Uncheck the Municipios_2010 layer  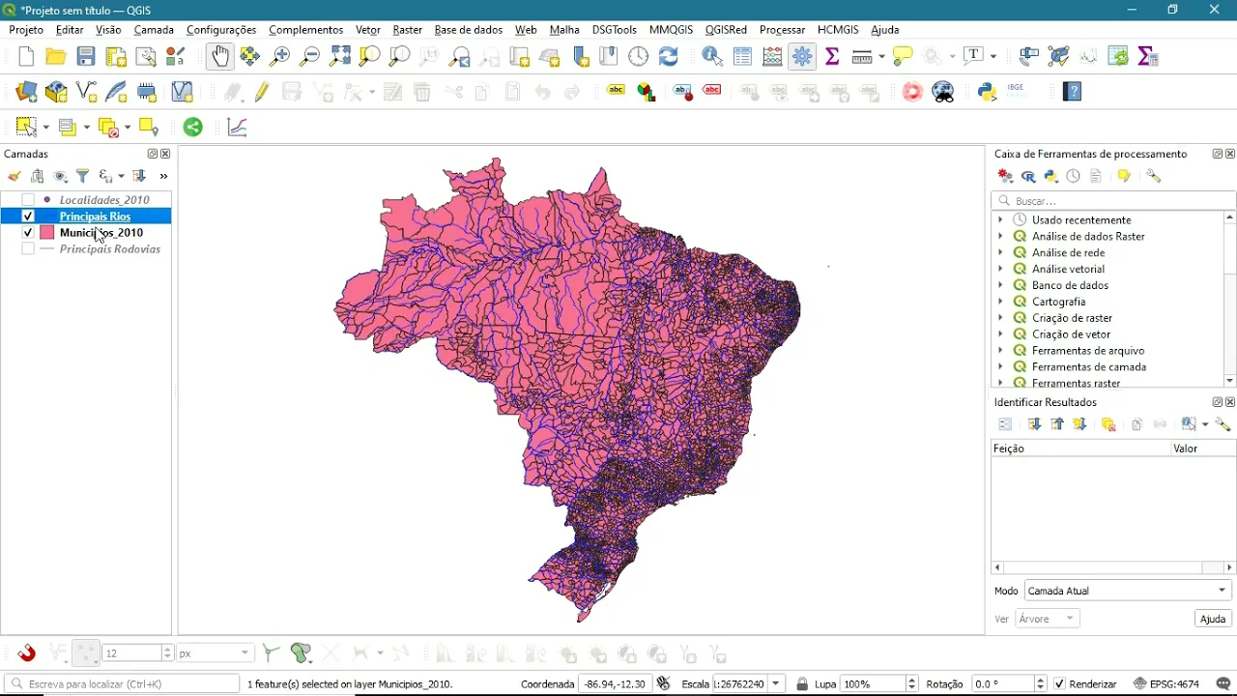point(28,233)
